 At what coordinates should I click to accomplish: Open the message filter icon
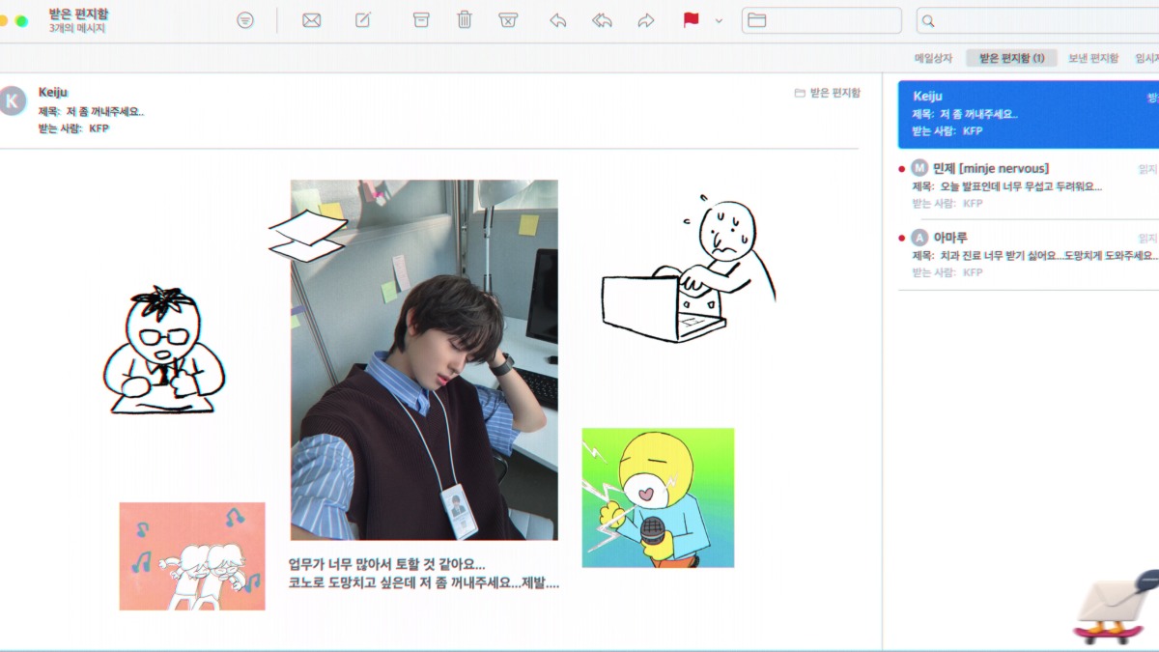tap(245, 20)
